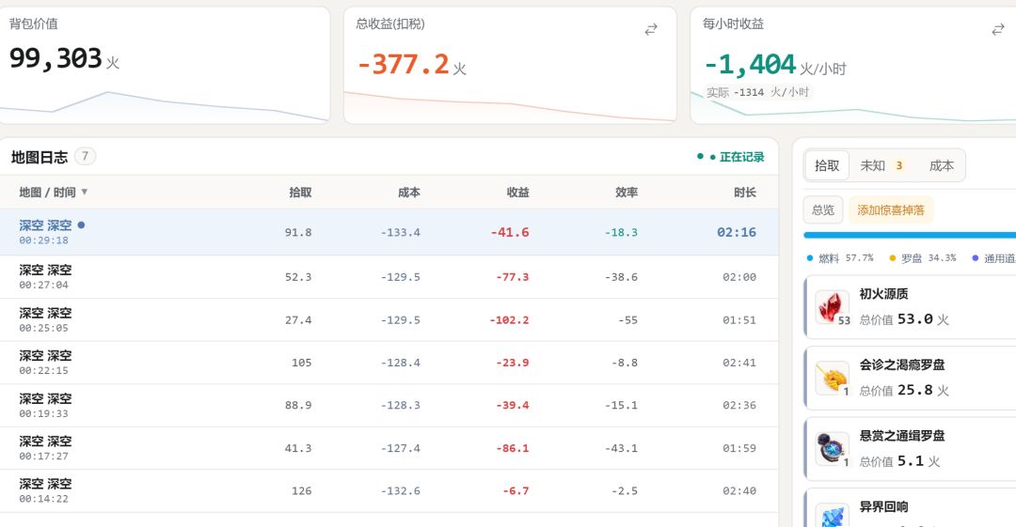Select map row timed 00:17:27
This screenshot has width=1016, height=527.
tap(389, 448)
